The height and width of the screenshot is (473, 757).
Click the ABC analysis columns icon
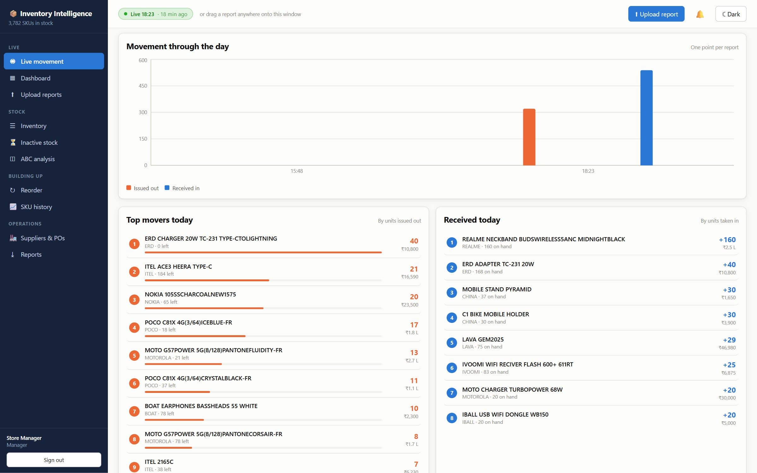13,159
